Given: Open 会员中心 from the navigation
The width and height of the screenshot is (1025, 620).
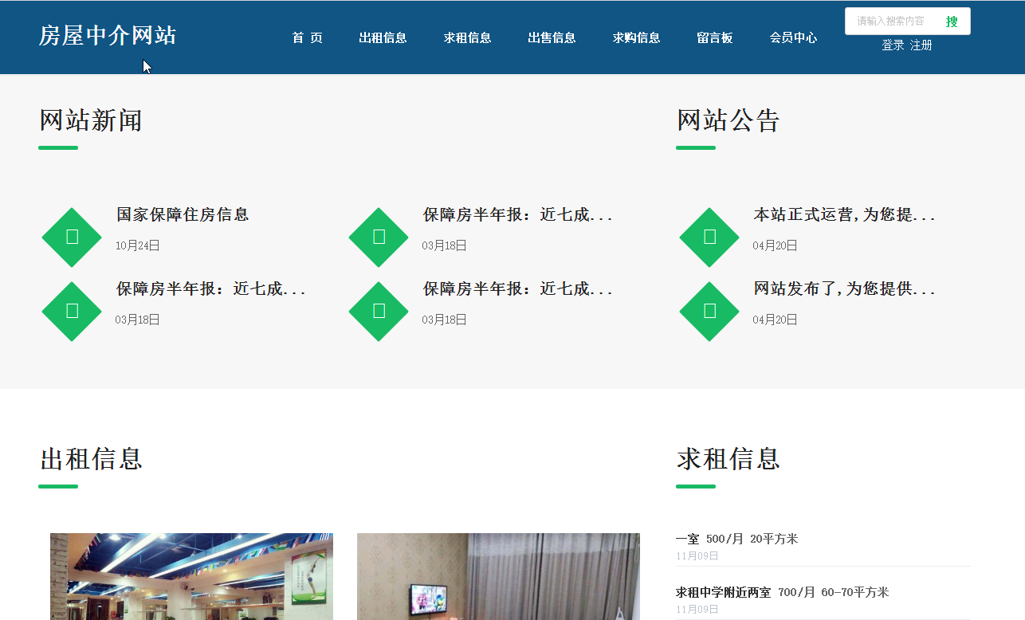Looking at the screenshot, I should pos(793,37).
